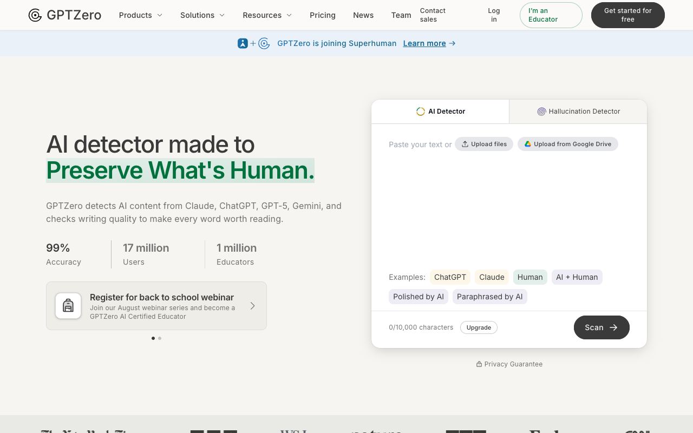Click the arrow icon on the Scan button

click(x=613, y=327)
